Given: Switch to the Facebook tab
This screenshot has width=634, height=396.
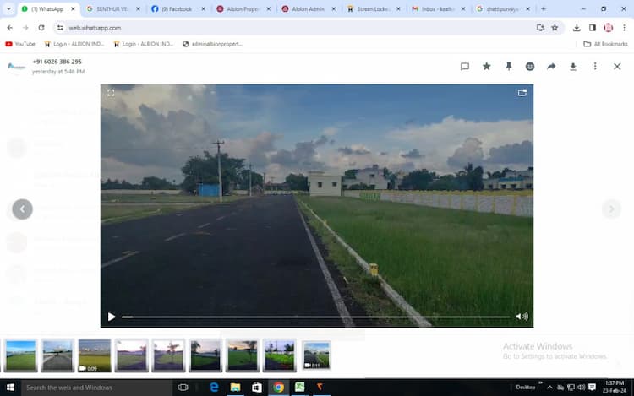Looking at the screenshot, I should (x=178, y=9).
